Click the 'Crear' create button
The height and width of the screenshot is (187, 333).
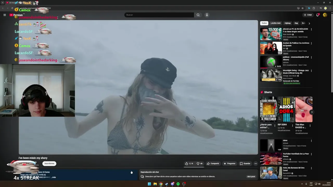[x=308, y=15]
